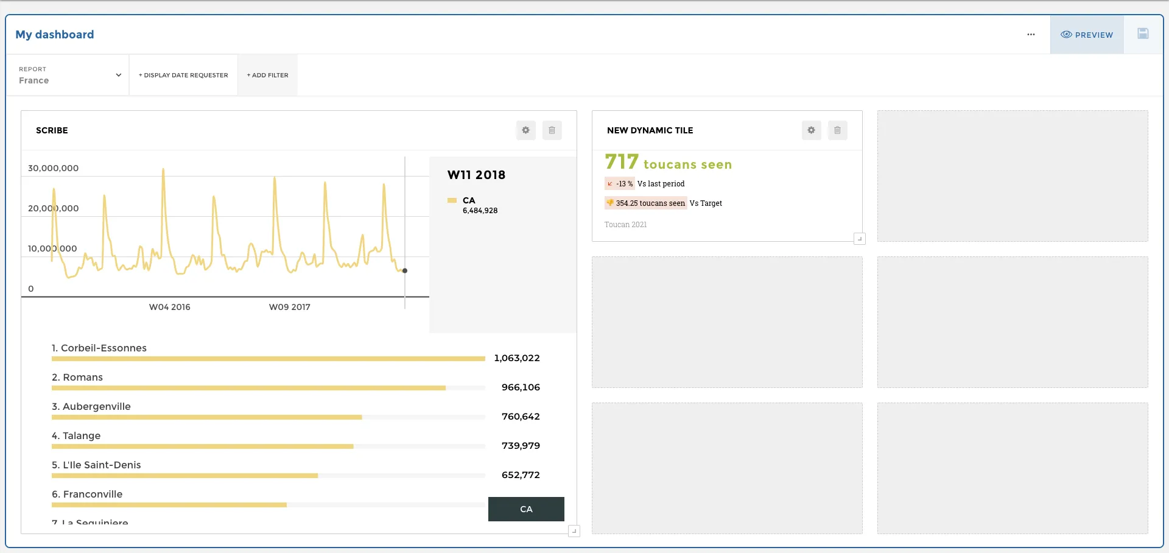Click the NEW DYNAMIC TILE title
The image size is (1169, 553).
(650, 130)
